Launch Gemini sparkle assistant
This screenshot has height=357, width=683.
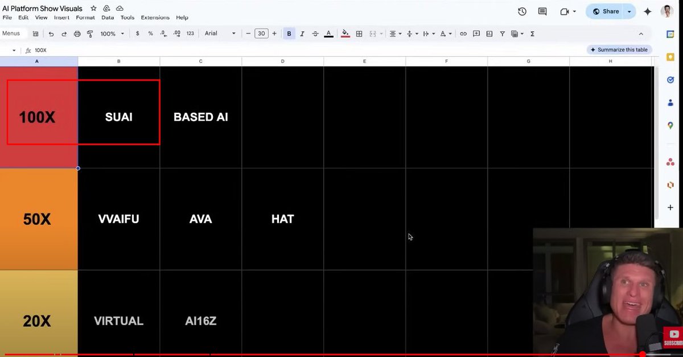coord(648,11)
